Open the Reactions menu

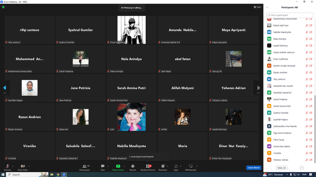pos(163,167)
